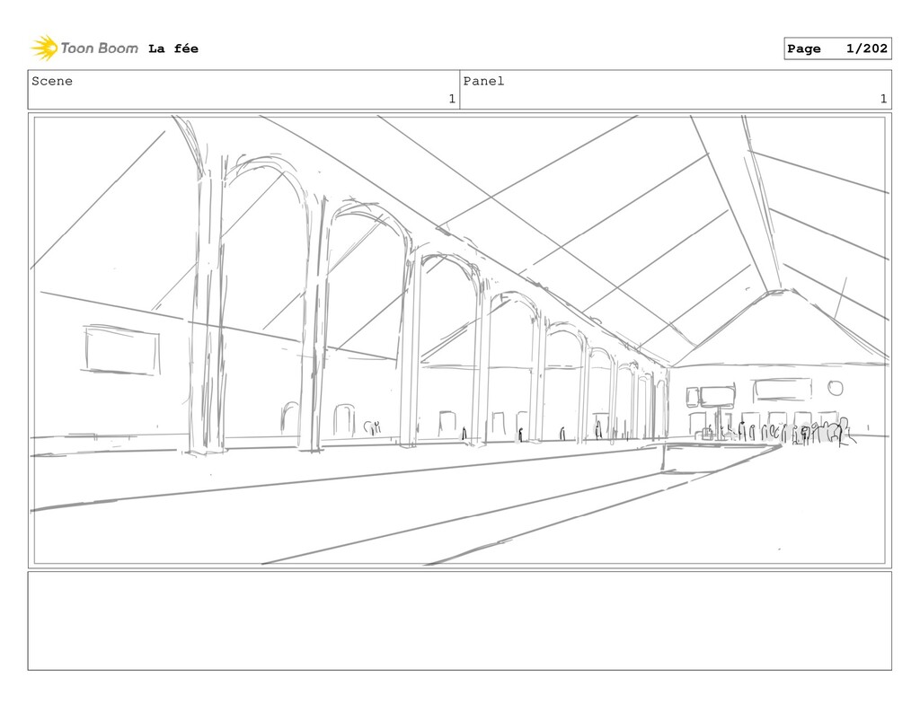Click the storyboard panel sketch thumbnail
The image size is (920, 712).
tap(459, 341)
